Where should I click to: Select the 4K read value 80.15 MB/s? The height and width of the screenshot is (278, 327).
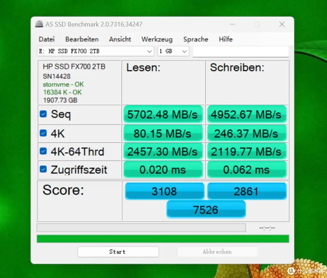click(163, 133)
